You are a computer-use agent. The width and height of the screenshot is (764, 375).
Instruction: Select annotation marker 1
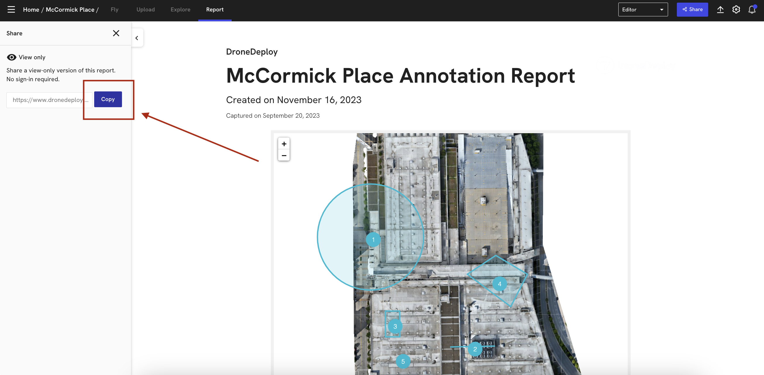point(373,239)
